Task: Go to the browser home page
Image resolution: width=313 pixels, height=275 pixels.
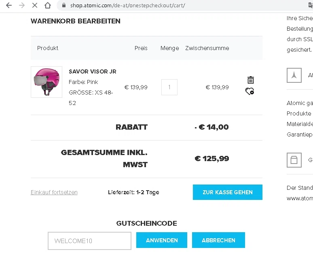Action: (48, 6)
